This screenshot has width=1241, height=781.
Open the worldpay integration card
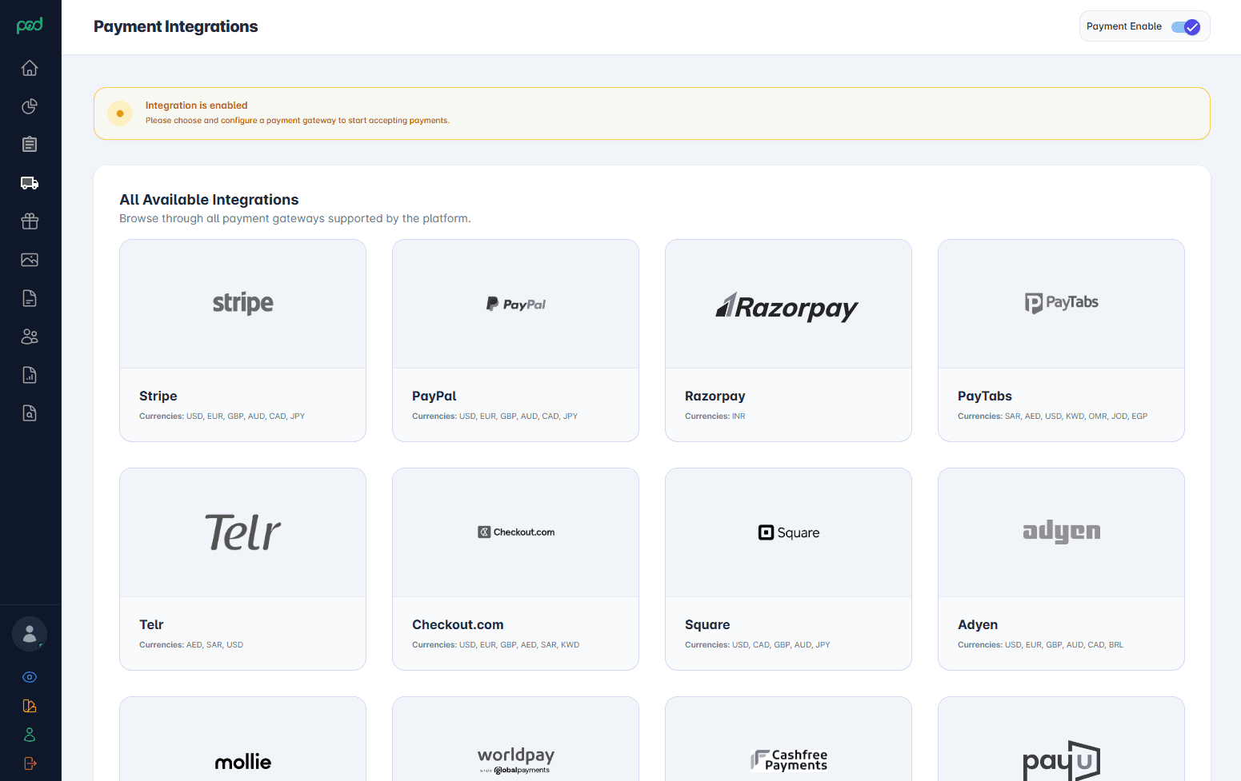(x=515, y=739)
